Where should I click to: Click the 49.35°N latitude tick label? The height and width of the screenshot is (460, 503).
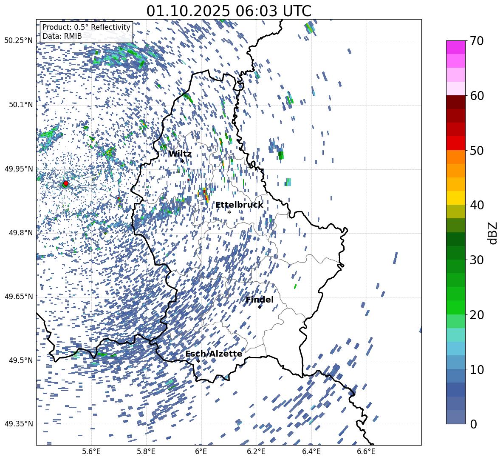click(19, 424)
